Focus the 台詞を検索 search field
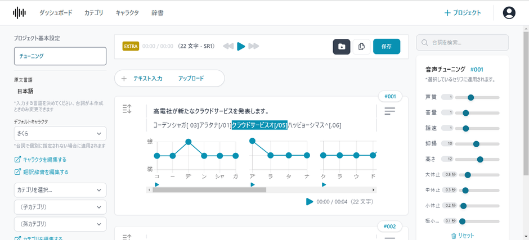This screenshot has height=240, width=529. click(x=463, y=43)
